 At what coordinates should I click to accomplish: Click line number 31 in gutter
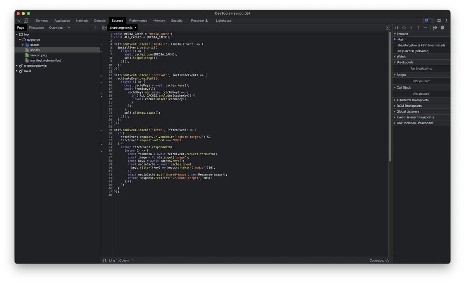(x=110, y=137)
